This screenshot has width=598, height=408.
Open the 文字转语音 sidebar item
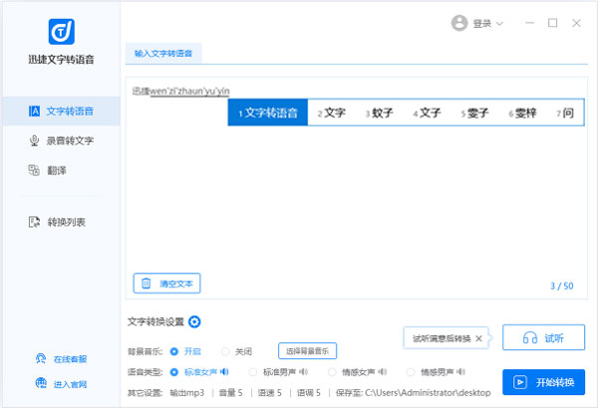coord(62,111)
